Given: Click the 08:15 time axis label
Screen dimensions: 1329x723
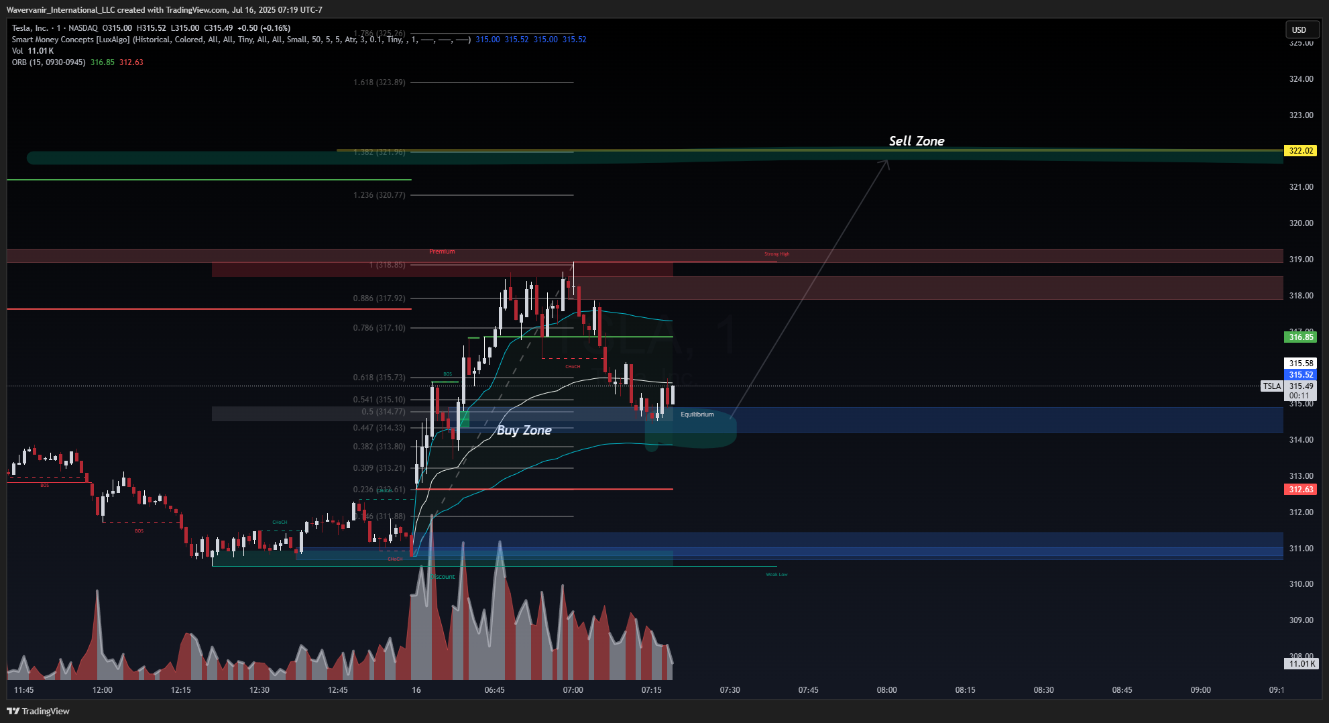Looking at the screenshot, I should pyautogui.click(x=966, y=690).
